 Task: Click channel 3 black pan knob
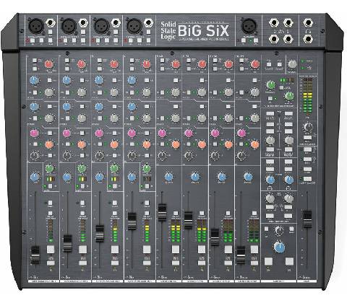[100, 156]
